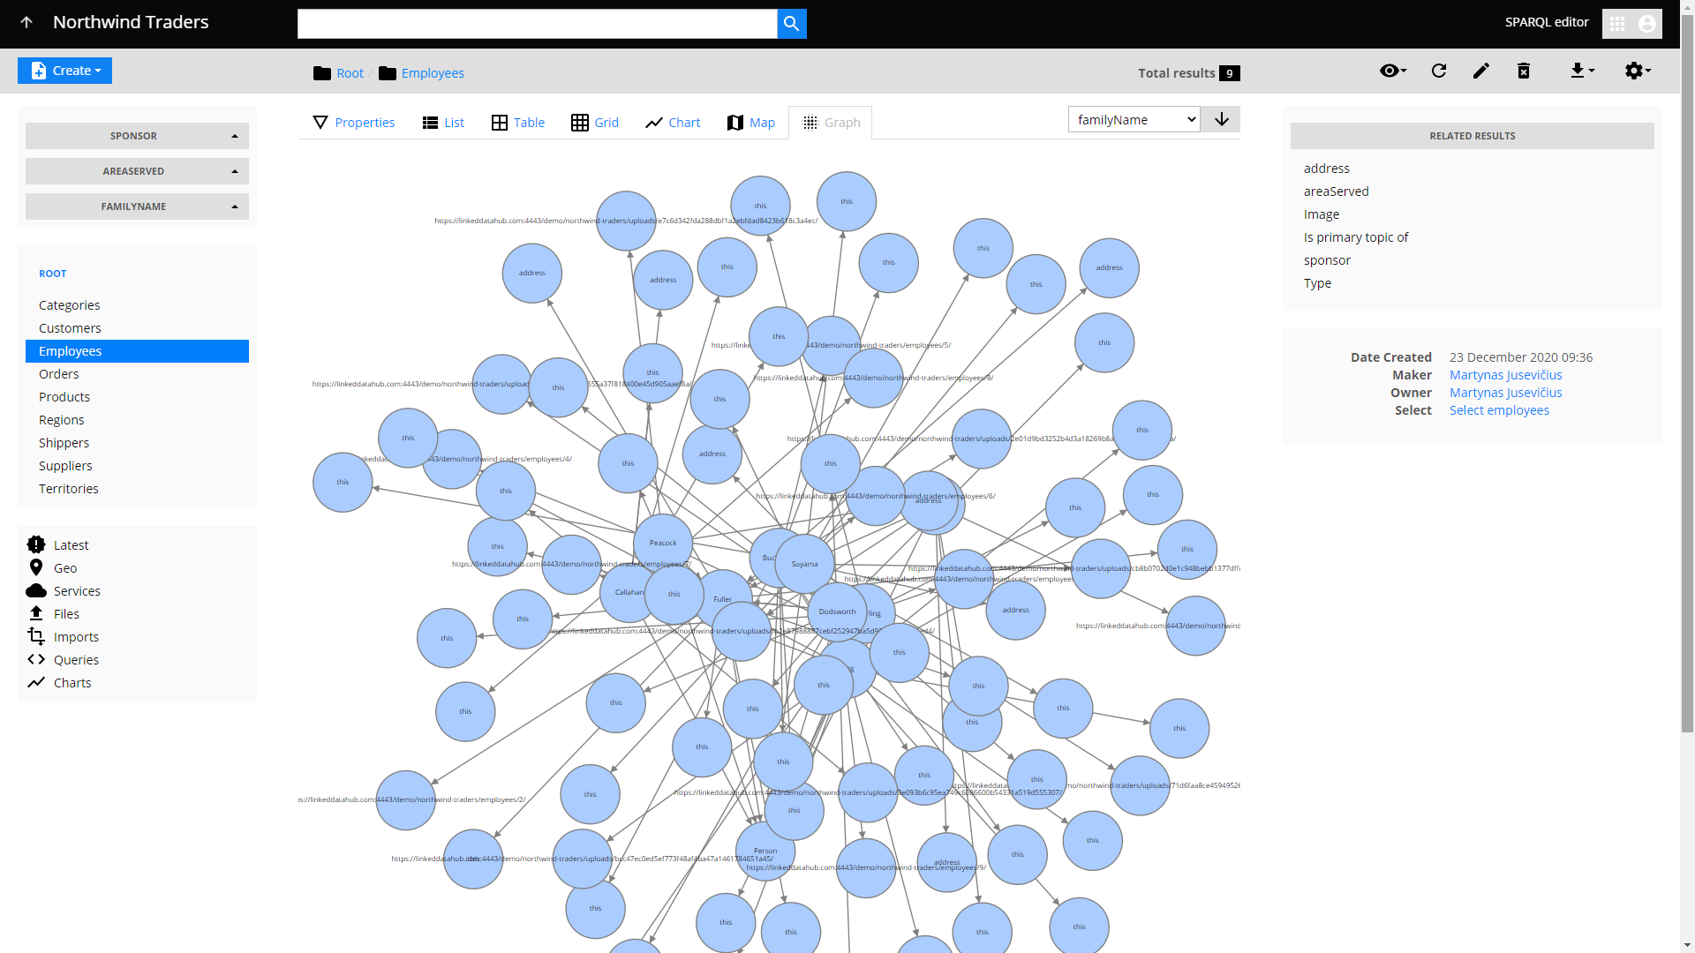The width and height of the screenshot is (1695, 953).
Task: Open SPARQL editor link
Action: (x=1547, y=22)
